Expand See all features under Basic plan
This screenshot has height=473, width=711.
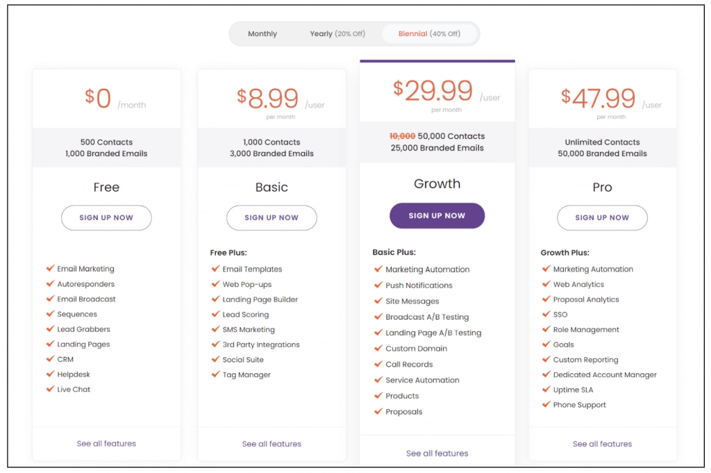[x=271, y=444]
